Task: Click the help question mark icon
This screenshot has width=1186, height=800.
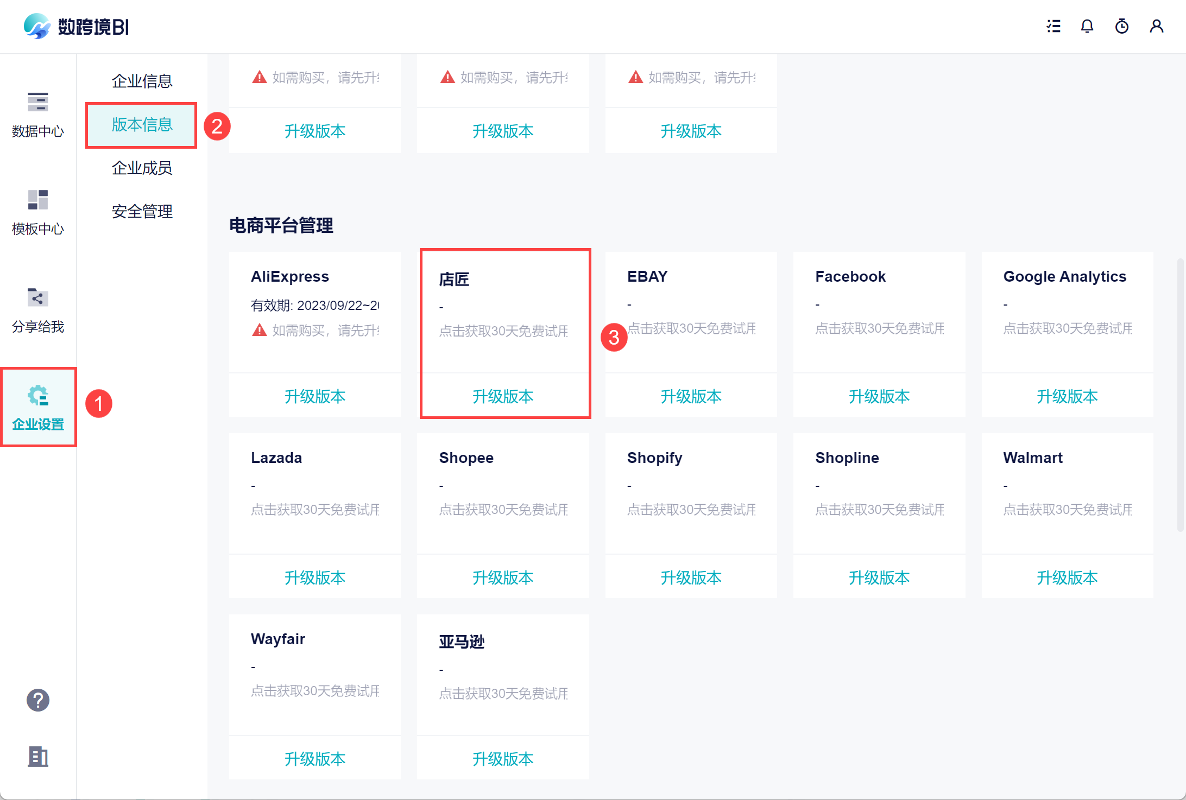Action: tap(38, 700)
